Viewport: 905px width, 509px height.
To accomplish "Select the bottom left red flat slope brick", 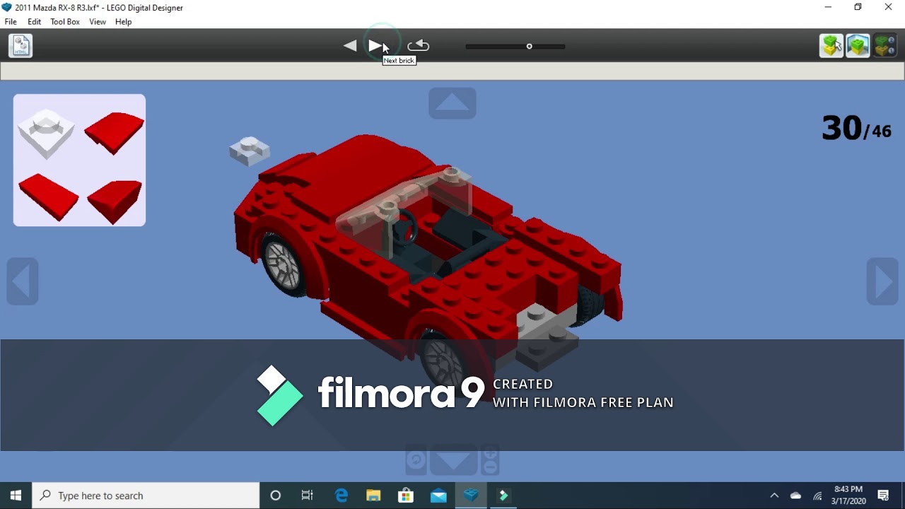I will pyautogui.click(x=48, y=197).
